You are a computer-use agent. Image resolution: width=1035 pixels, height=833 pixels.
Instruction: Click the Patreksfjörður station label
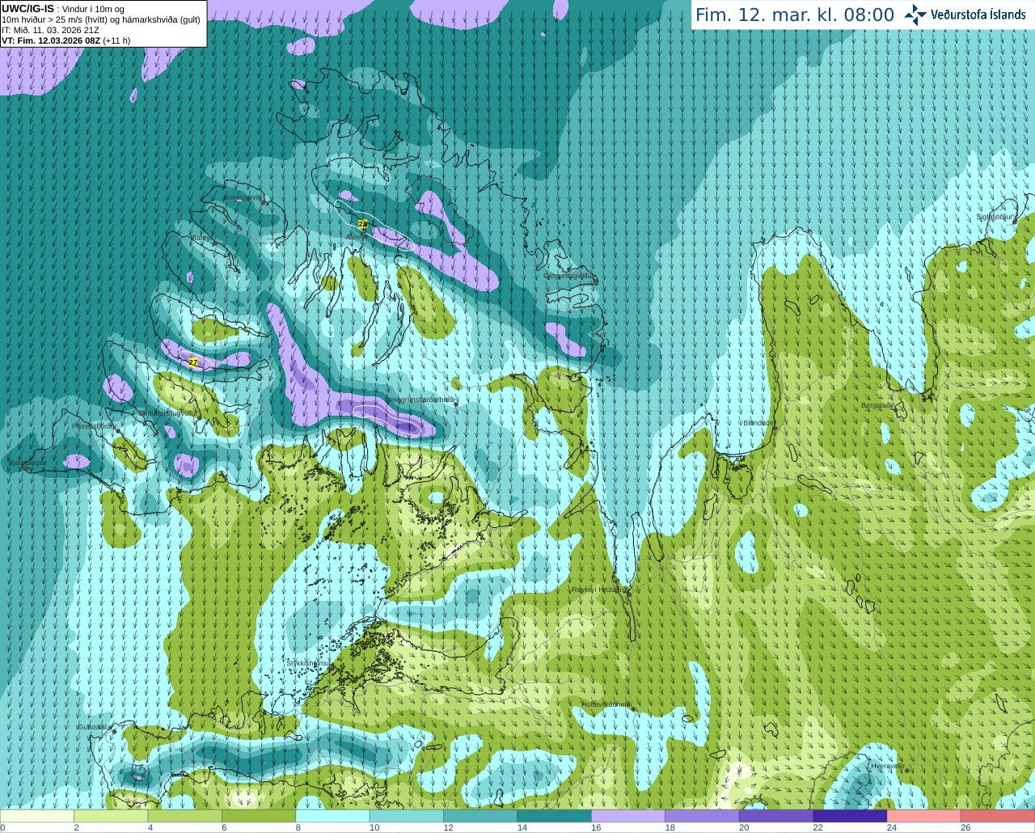click(x=95, y=425)
